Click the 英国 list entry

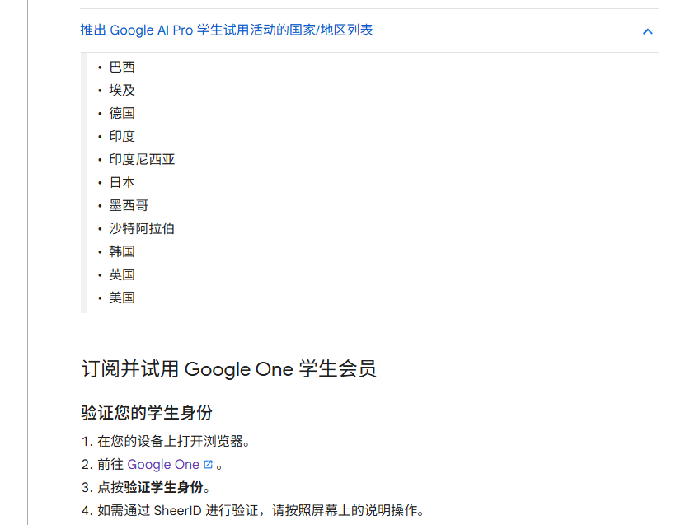[122, 274]
